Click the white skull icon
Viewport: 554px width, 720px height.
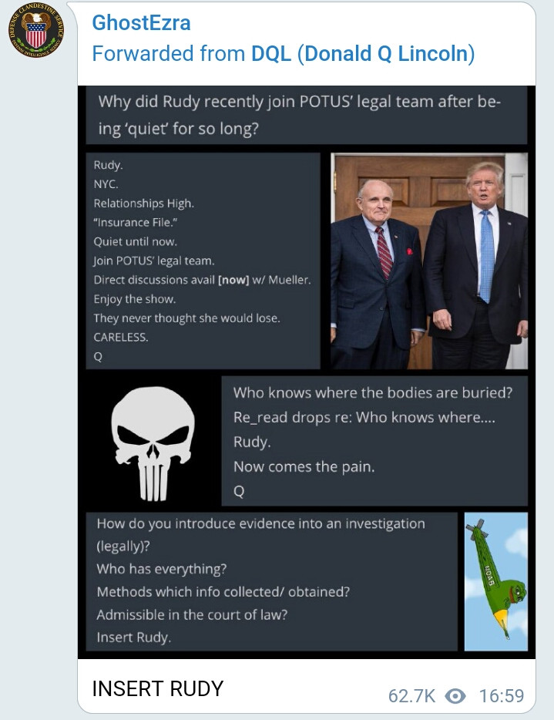[x=153, y=443]
